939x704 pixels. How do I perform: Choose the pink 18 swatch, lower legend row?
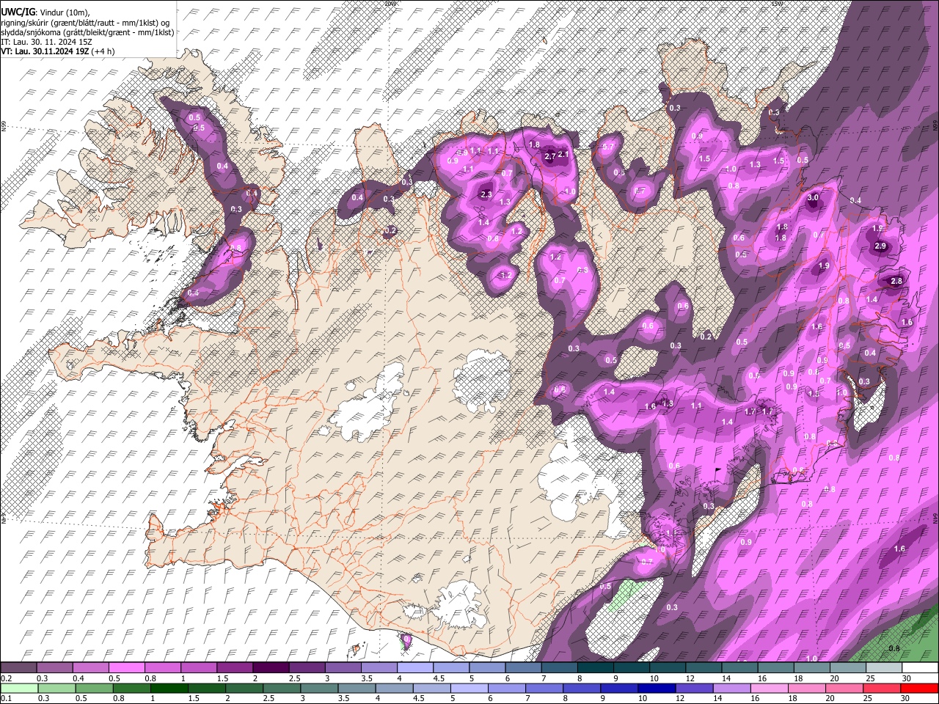pos(807,688)
